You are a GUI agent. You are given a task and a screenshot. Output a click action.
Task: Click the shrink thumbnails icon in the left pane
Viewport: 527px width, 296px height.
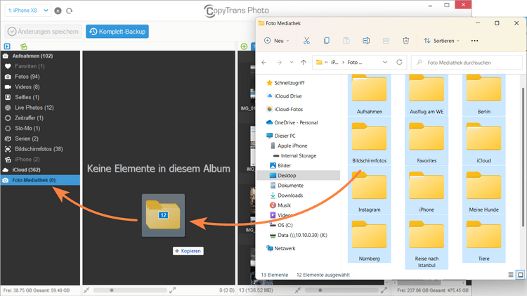pyautogui.click(x=86, y=290)
